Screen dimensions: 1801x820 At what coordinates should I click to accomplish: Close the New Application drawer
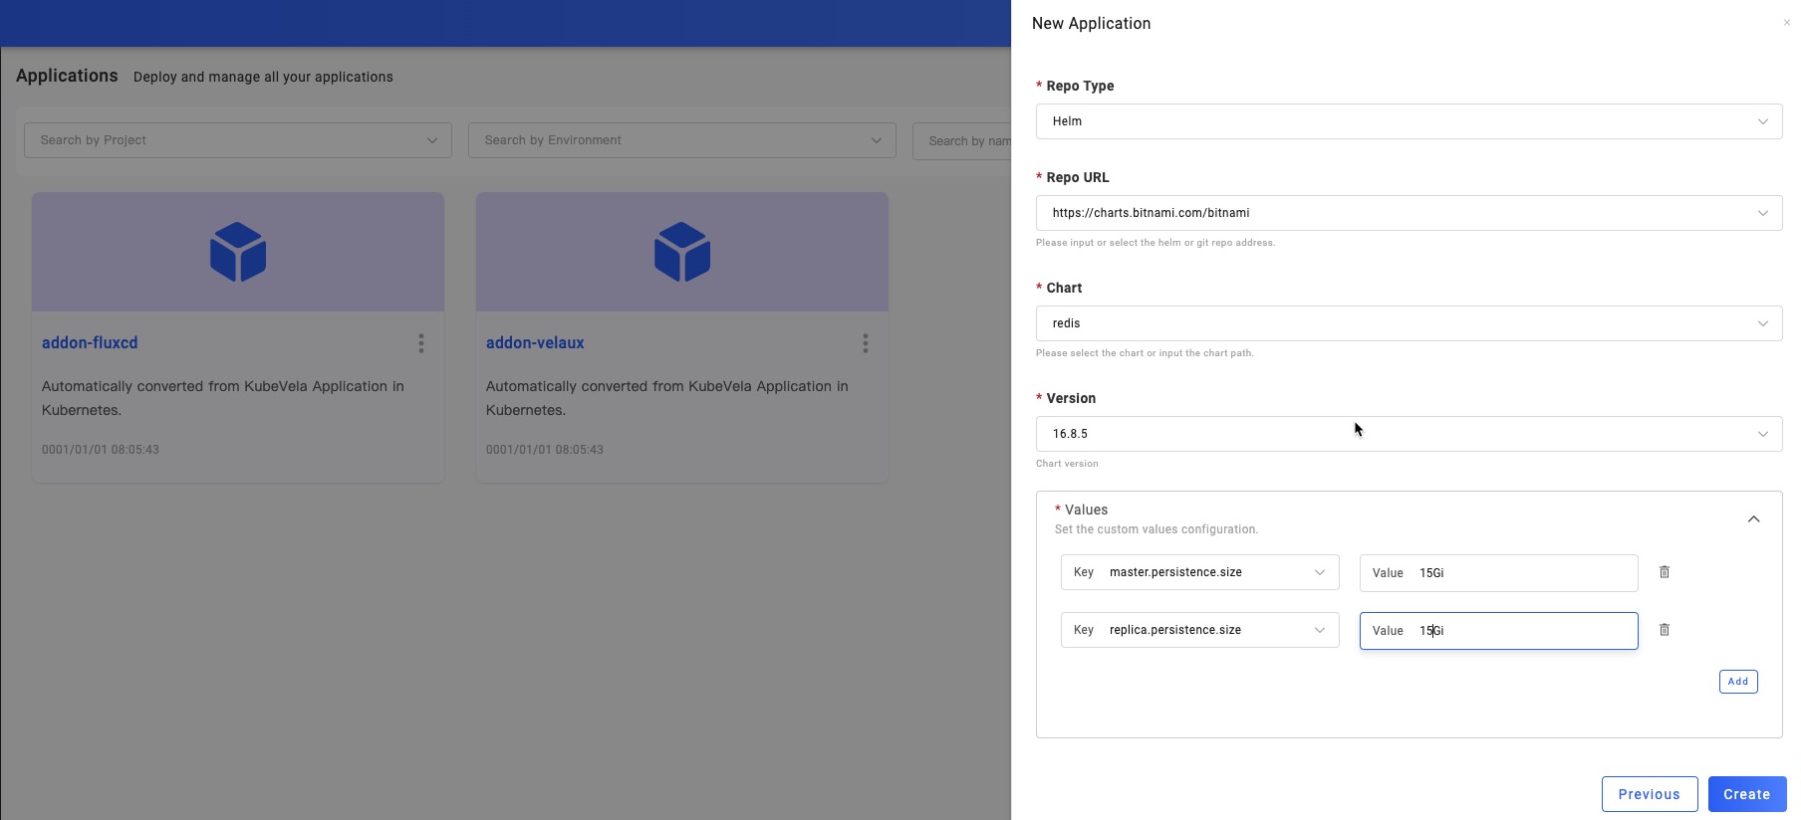(x=1786, y=23)
